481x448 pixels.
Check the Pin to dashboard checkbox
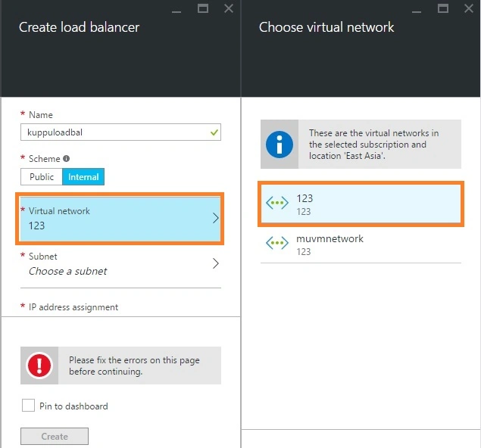click(x=28, y=405)
